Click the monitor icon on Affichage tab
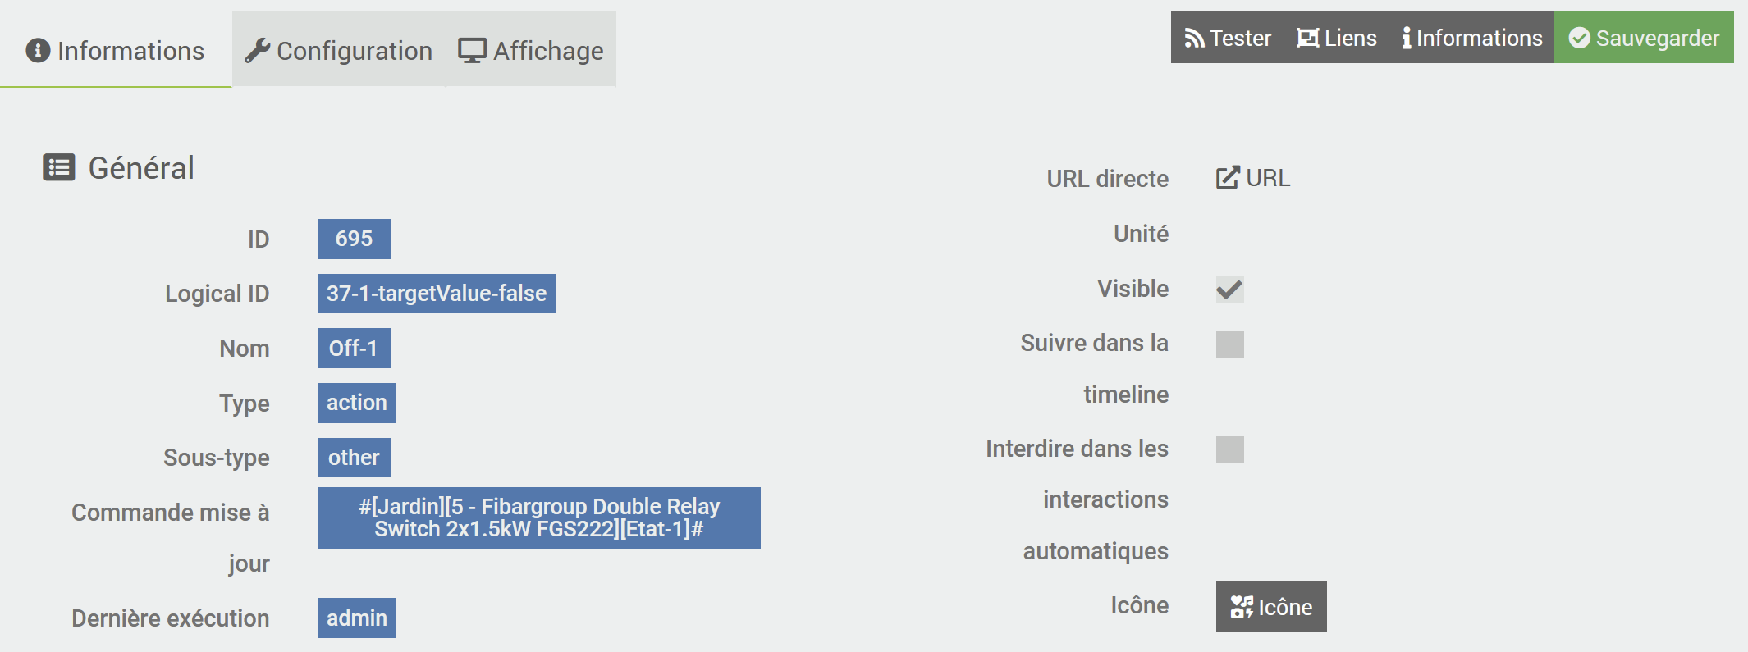The width and height of the screenshot is (1748, 652). point(472,51)
